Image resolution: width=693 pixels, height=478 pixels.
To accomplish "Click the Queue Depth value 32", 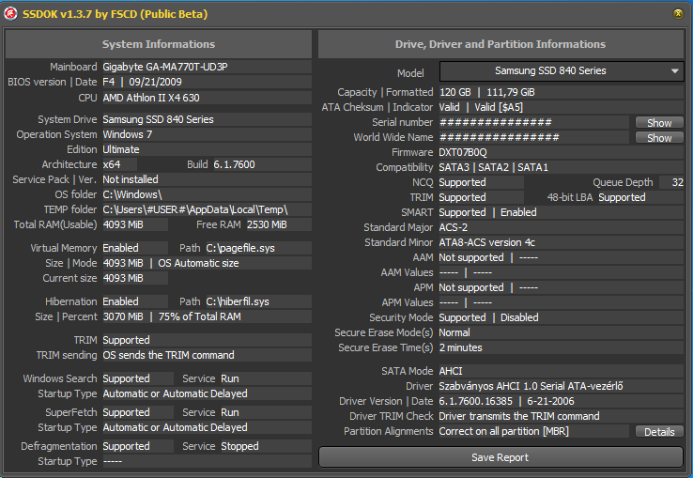I will [671, 182].
